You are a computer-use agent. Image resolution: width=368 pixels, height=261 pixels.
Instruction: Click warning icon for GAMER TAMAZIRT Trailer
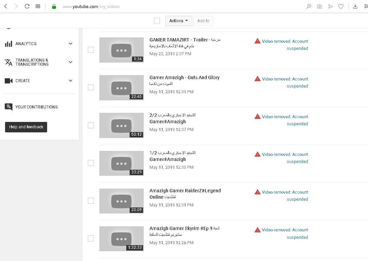[x=258, y=41]
